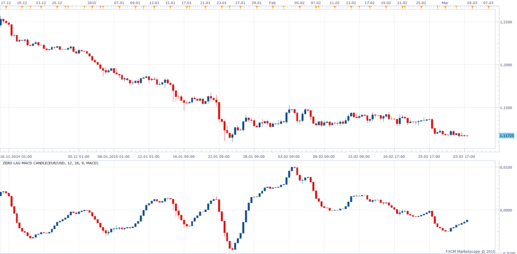Click the orange marker below the 17.12 date
517x254 pixels.
pos(6,8)
